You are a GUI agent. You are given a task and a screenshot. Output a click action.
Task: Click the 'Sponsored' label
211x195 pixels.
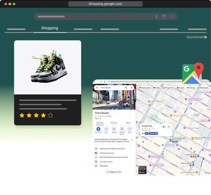coord(195,37)
